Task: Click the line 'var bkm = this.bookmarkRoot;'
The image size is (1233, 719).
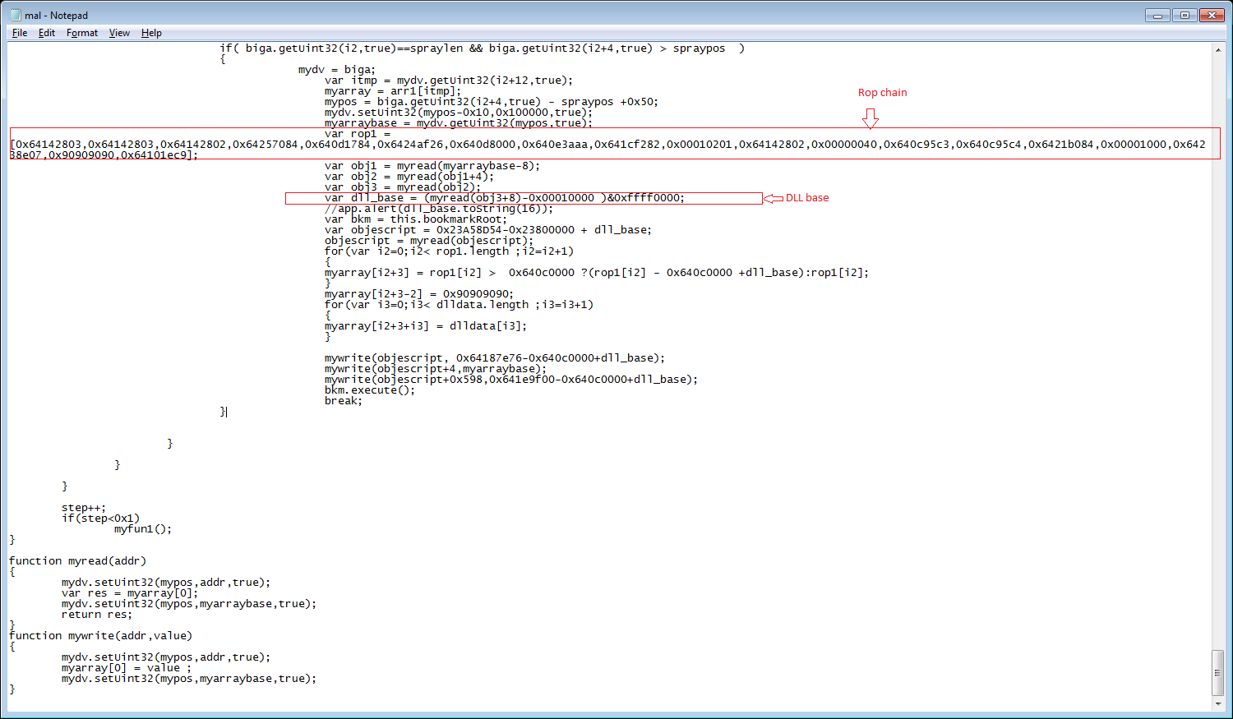Action: coord(416,219)
